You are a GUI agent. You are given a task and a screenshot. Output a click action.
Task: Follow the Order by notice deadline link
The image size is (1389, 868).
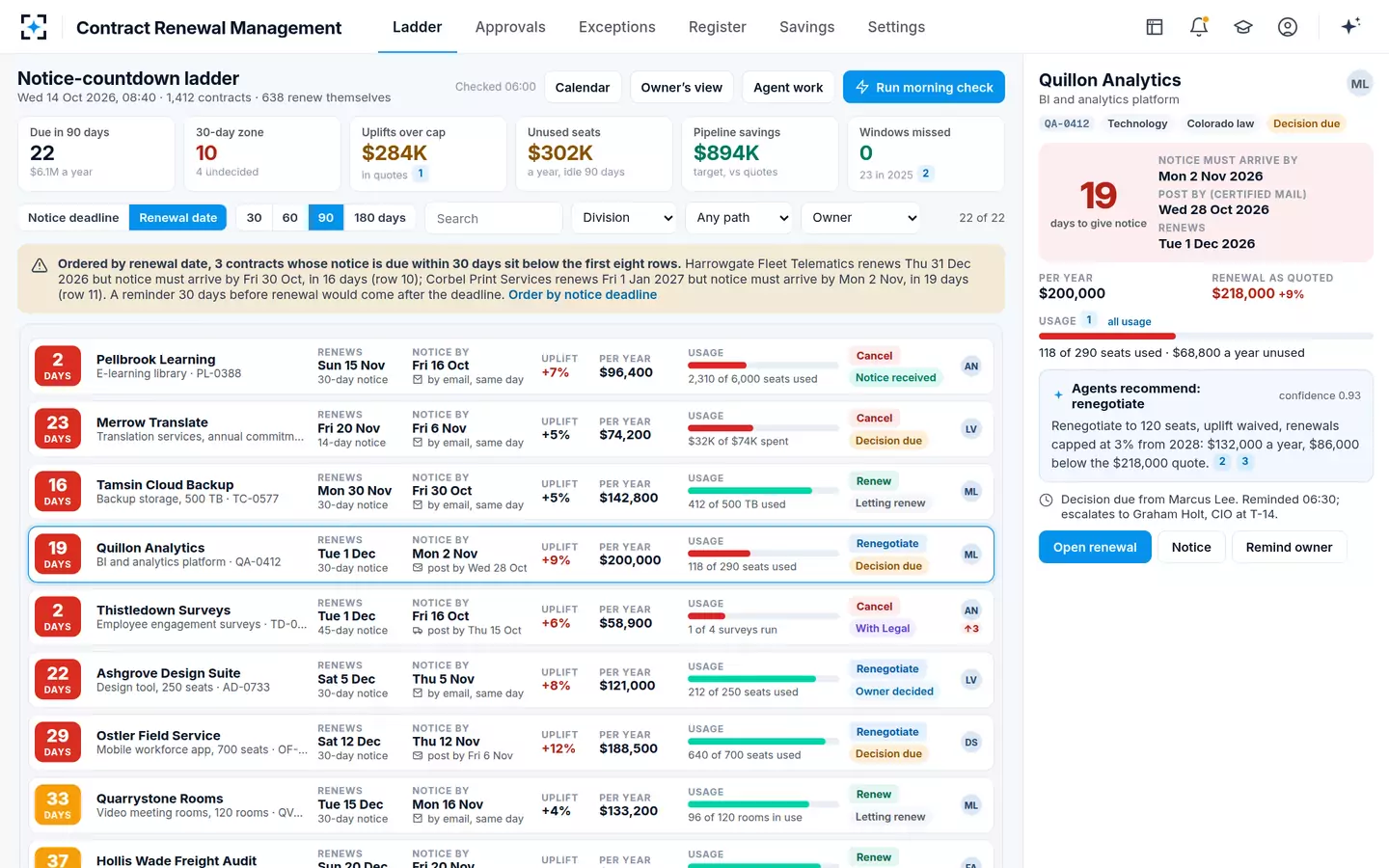(583, 295)
